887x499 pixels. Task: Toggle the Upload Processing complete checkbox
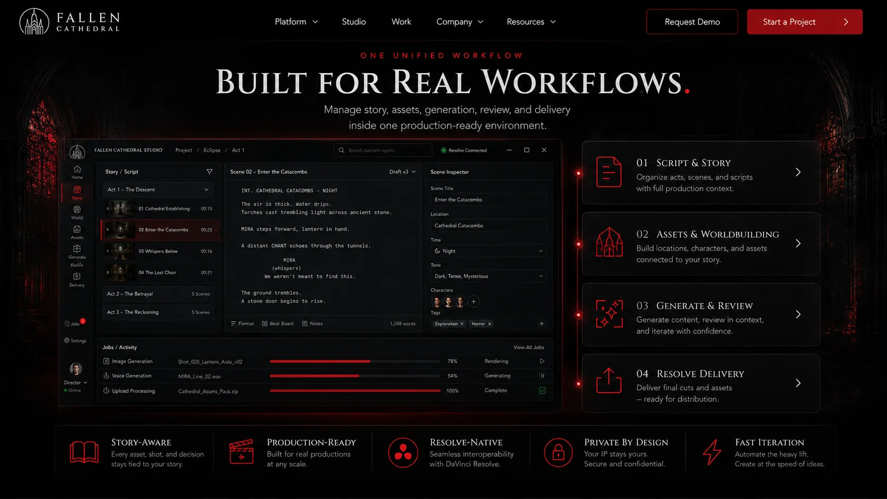point(542,390)
